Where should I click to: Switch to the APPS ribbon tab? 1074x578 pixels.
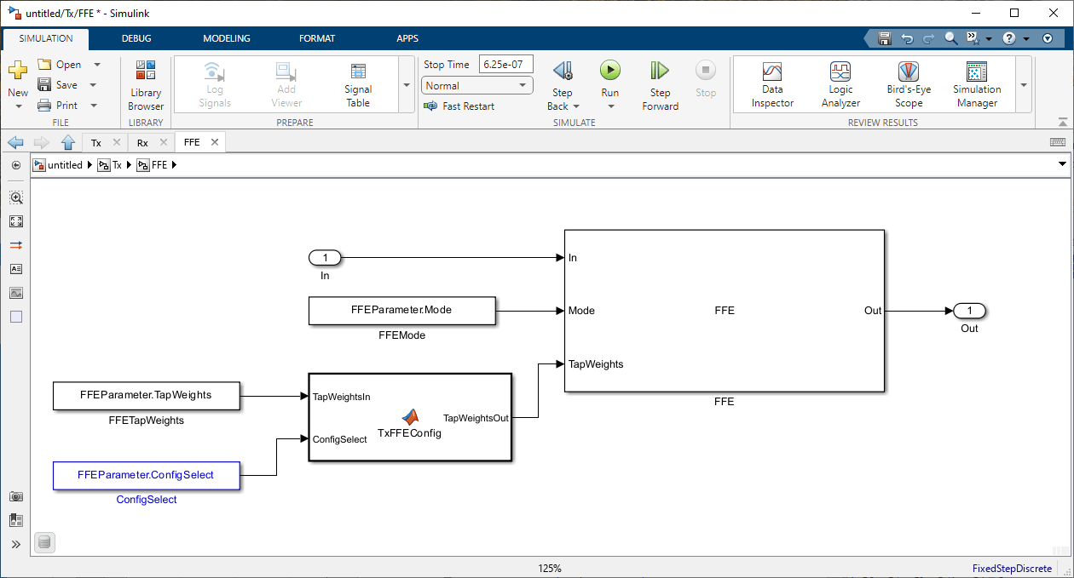(407, 38)
